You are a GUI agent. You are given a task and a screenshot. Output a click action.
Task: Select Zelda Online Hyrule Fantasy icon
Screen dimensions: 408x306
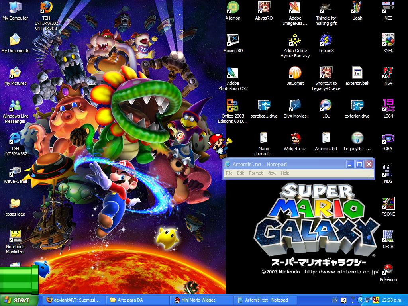[x=295, y=40]
